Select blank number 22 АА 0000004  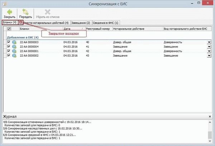click(29, 47)
